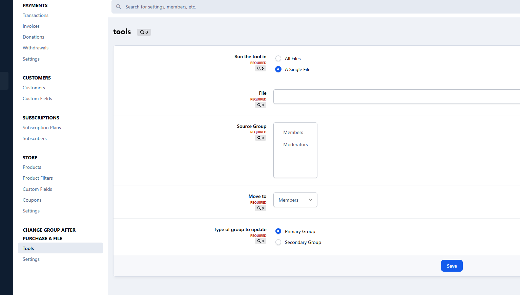
Task: Open the Coupons link under Store
Action: coord(32,200)
